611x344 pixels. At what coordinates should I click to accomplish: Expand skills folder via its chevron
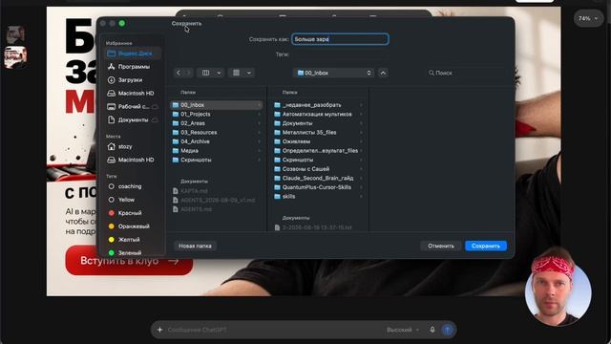coord(361,197)
